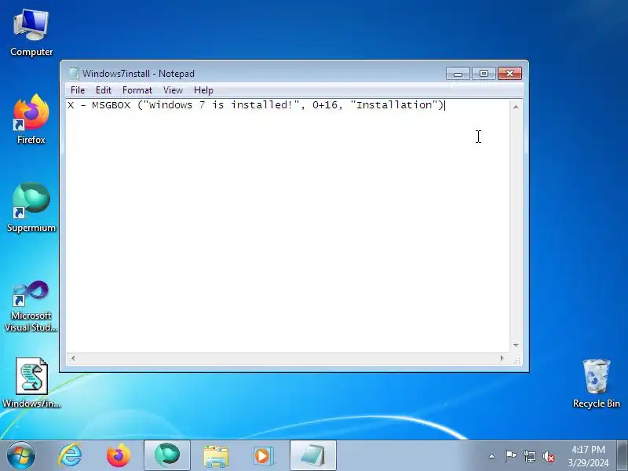Screen dimensions: 628x471
Task: Click the Show desktop button
Action: tap(622, 455)
